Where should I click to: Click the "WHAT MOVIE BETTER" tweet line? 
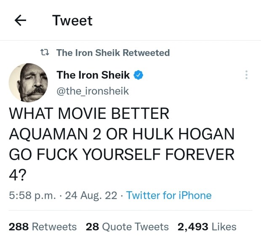point(89,114)
